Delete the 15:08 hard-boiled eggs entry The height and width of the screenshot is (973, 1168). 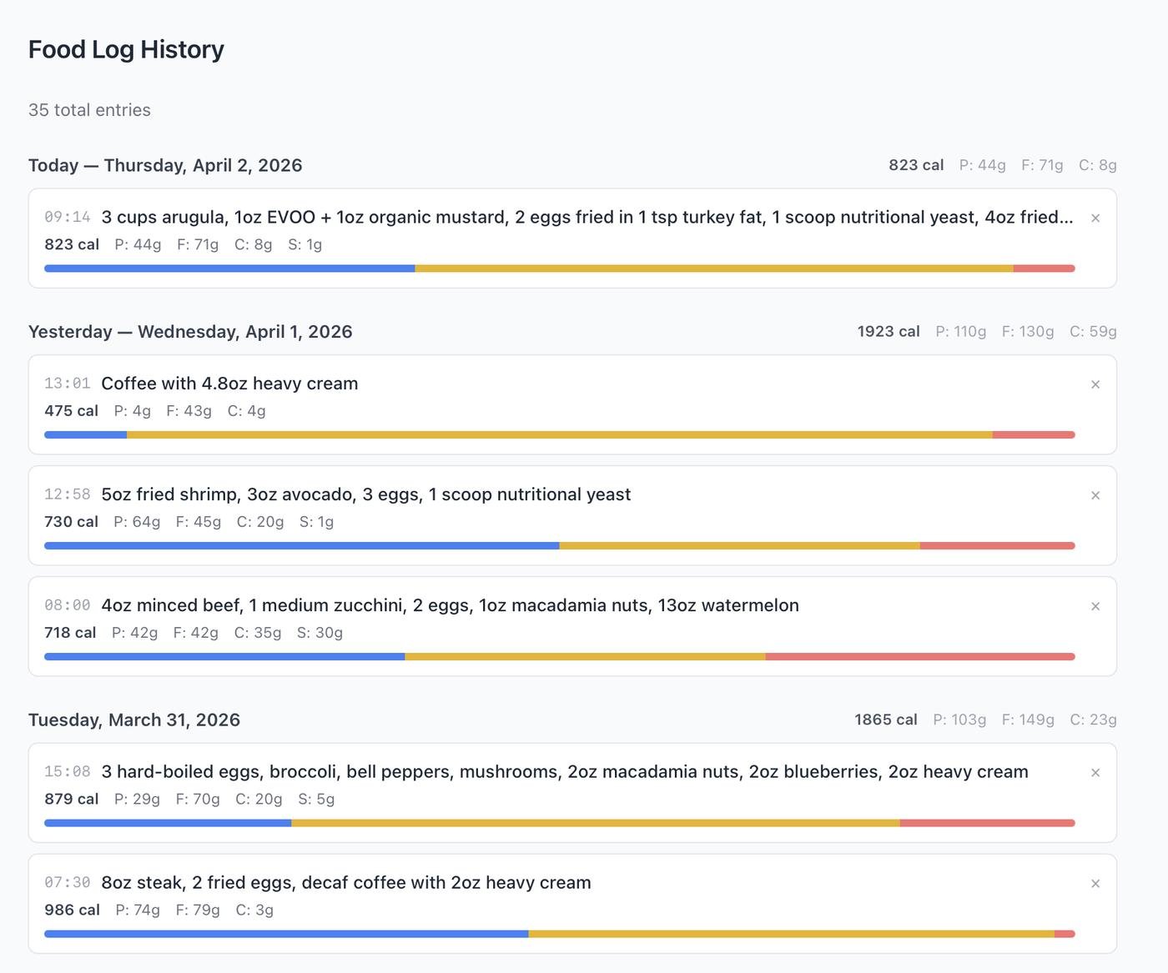pos(1095,773)
